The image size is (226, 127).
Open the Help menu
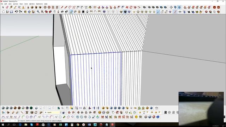[x=46, y=4]
